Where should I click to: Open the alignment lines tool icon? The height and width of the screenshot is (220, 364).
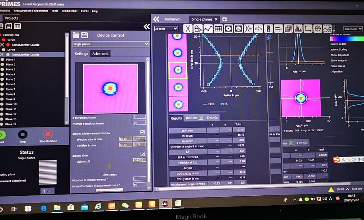pos(279,28)
